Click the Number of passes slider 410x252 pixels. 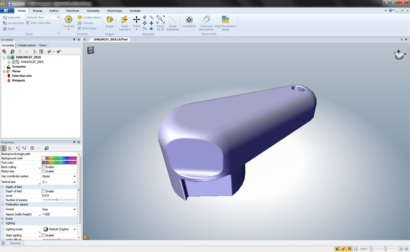click(59, 200)
